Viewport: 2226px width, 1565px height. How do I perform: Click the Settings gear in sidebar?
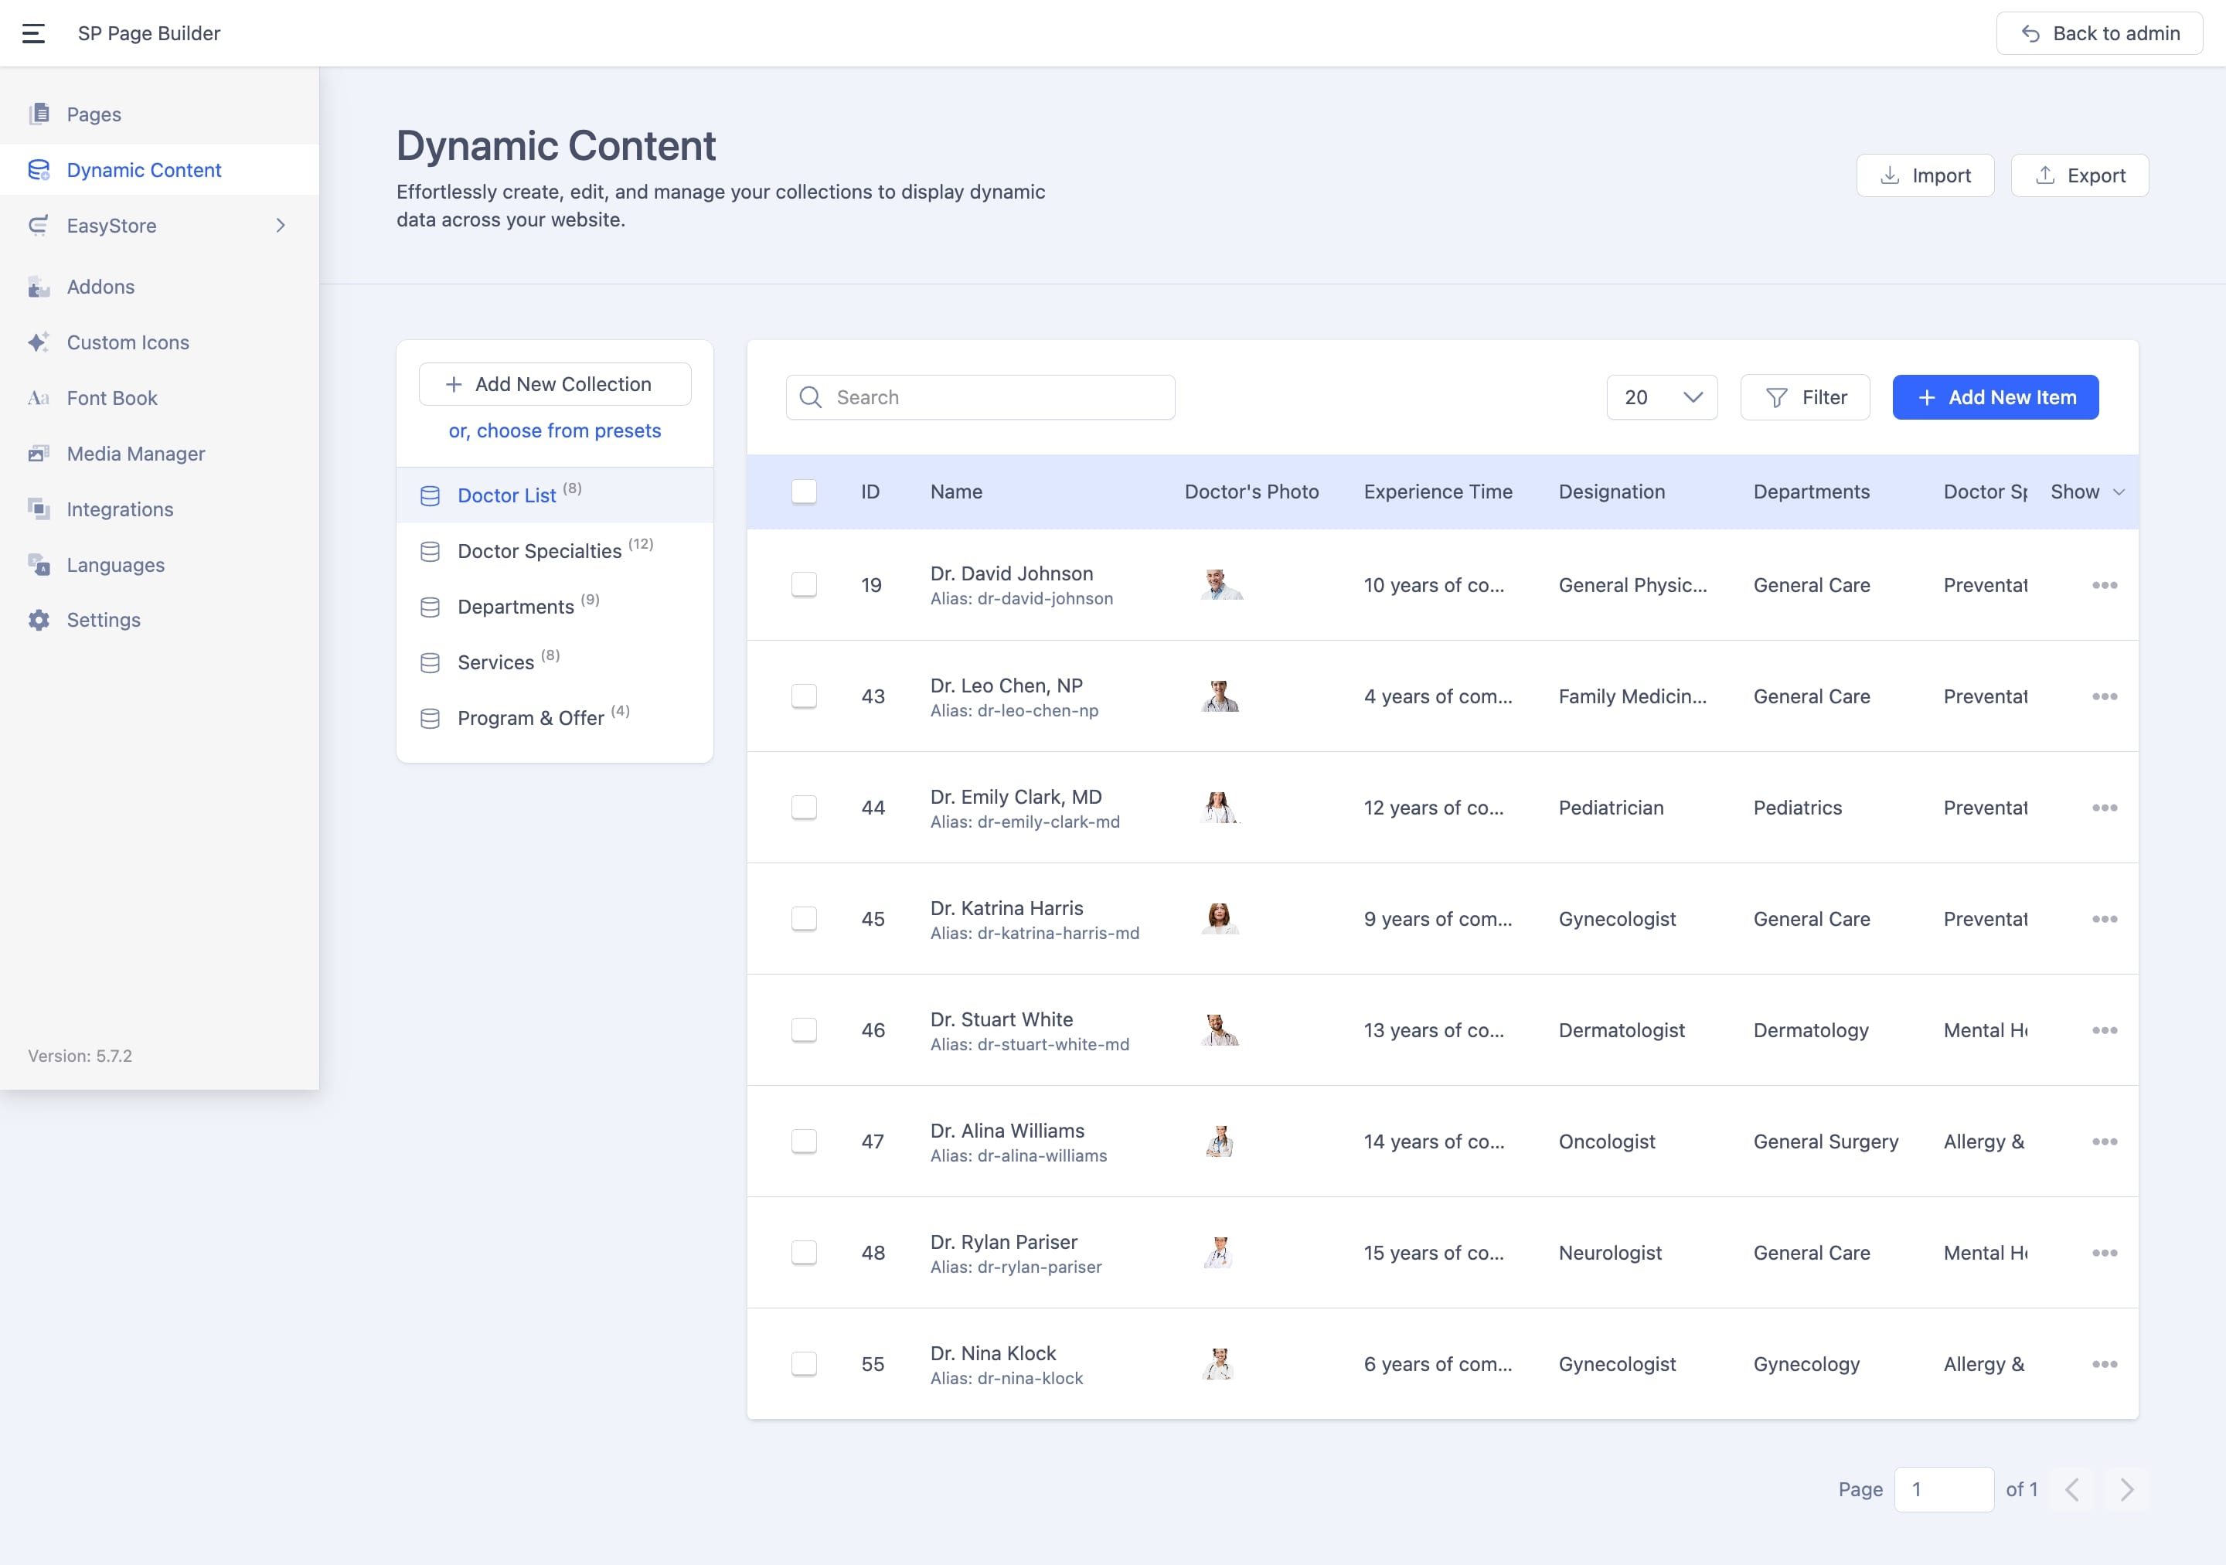point(39,621)
